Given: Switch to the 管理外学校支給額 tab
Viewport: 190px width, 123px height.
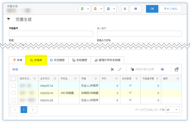Looking at the screenshot, I should [108, 60].
